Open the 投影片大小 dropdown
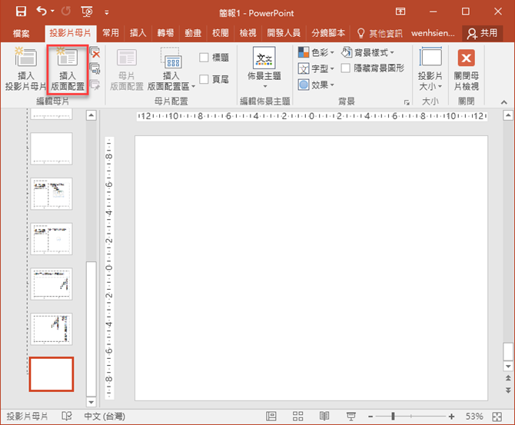Image resolution: width=515 pixels, height=425 pixels. [430, 68]
